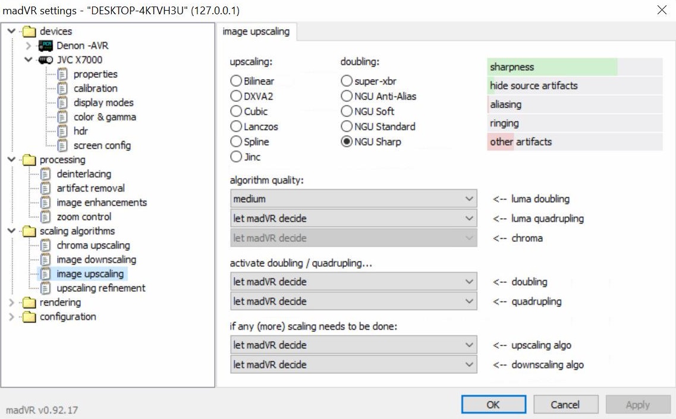Click the chroma upscaling page icon
Viewport: 676px width, 419px height.
pos(45,245)
